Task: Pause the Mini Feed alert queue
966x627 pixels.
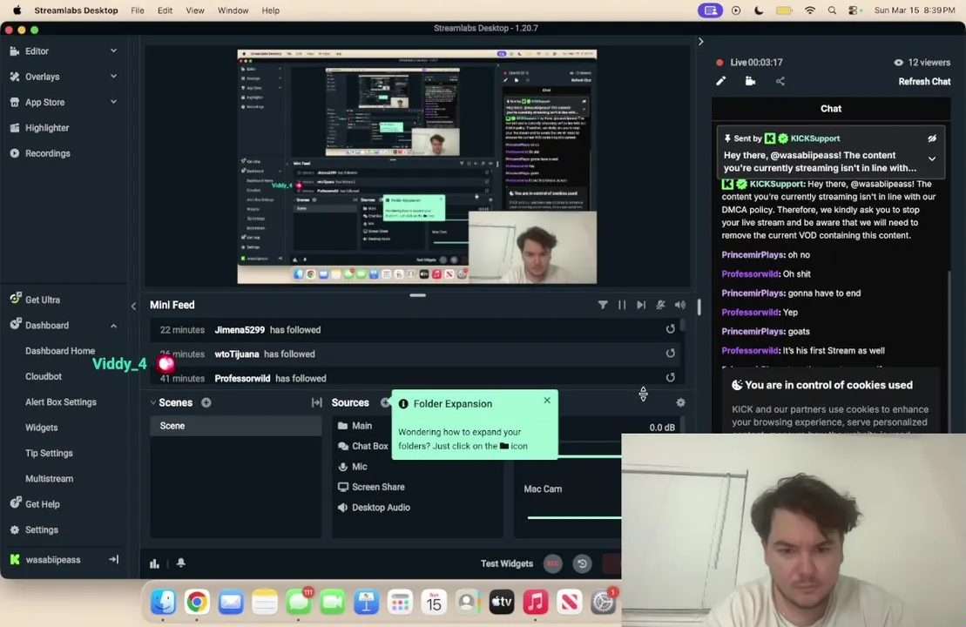Action: coord(622,305)
